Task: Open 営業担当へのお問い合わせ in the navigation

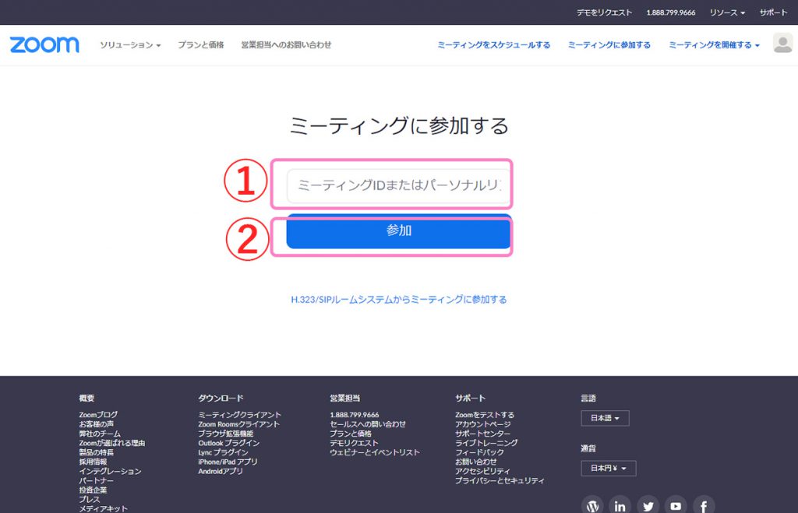Action: tap(286, 44)
